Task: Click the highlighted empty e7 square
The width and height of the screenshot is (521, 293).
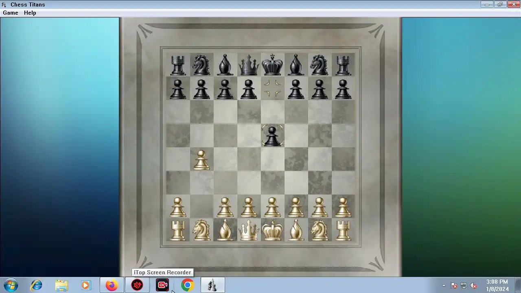Action: point(272,89)
